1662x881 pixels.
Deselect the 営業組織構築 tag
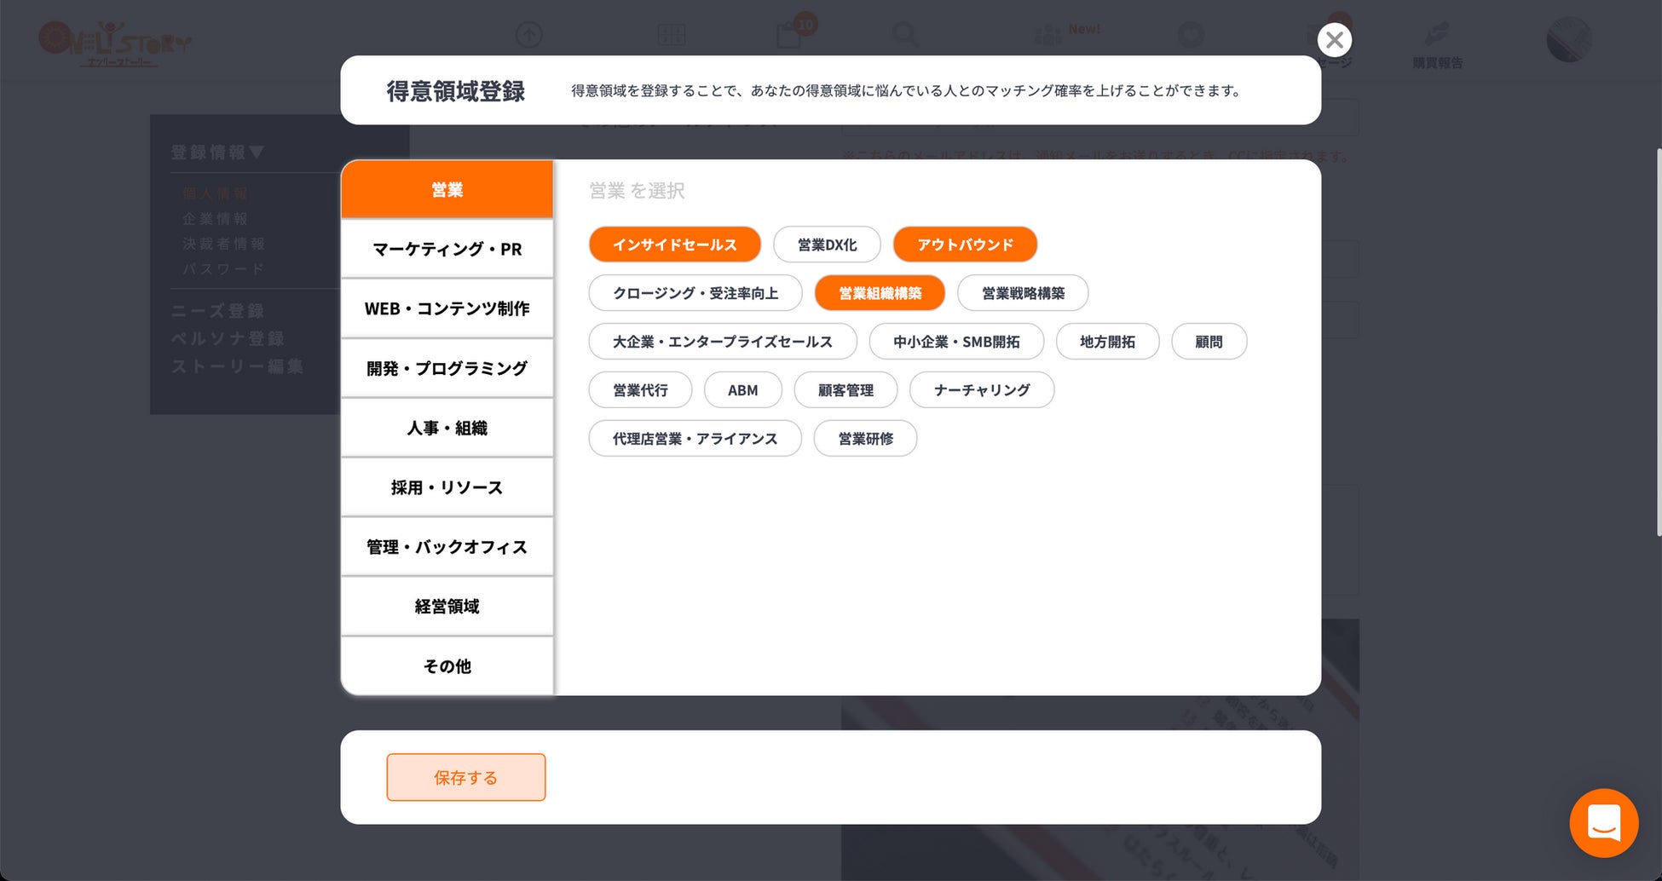click(880, 293)
